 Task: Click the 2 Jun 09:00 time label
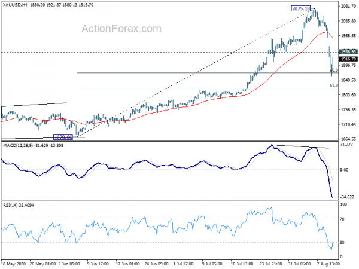pos(69,264)
